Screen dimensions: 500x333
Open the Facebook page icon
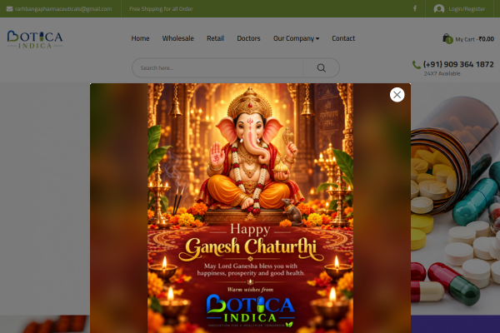415,8
